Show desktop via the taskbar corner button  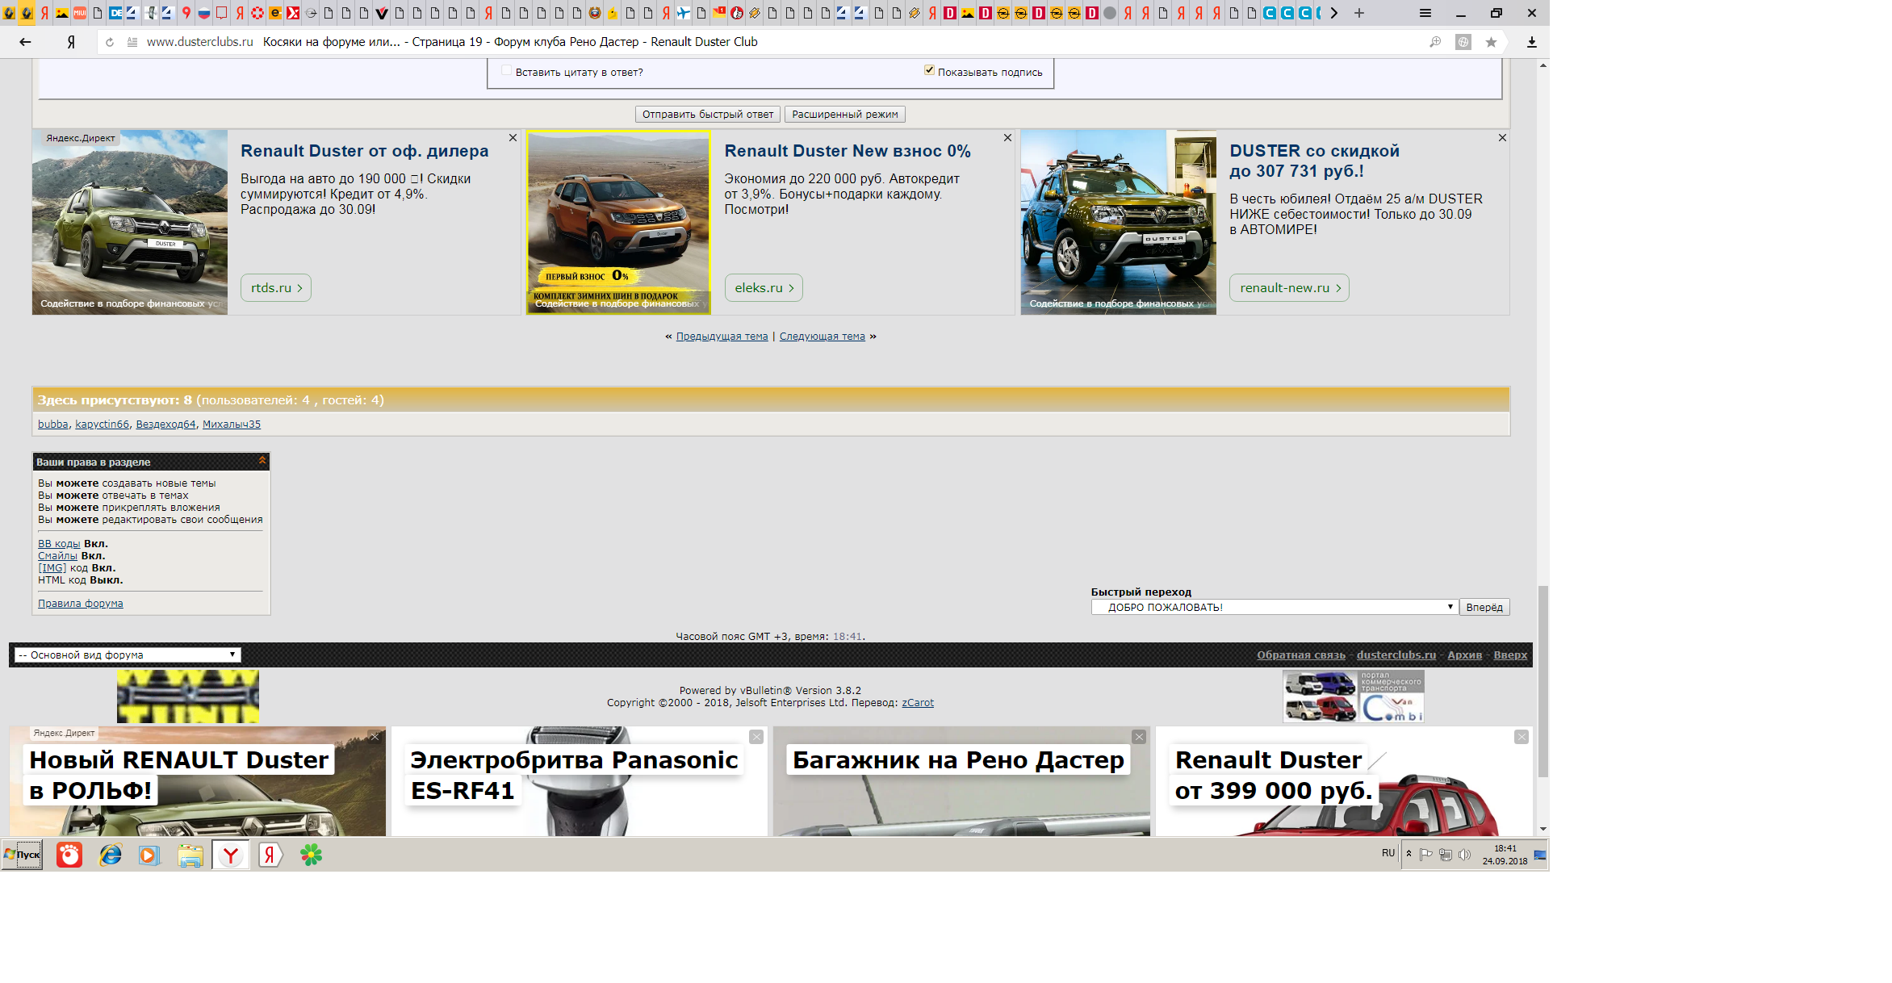(1540, 855)
